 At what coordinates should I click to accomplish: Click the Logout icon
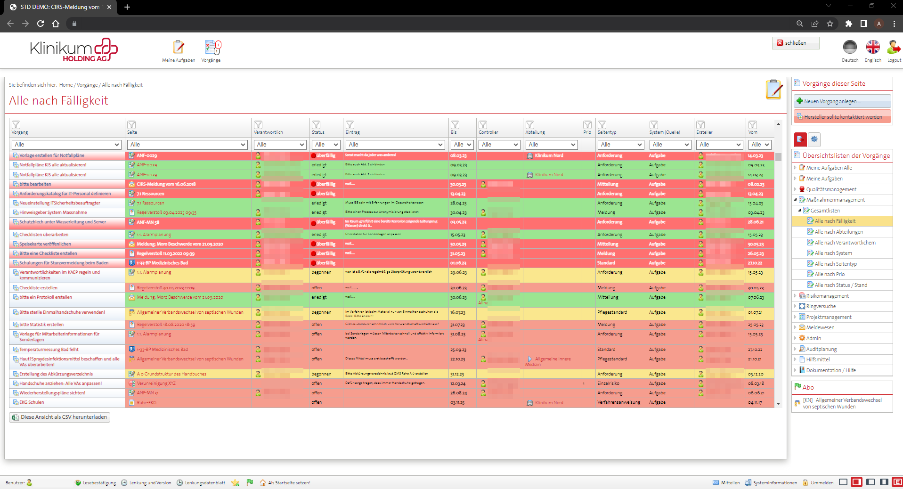[893, 47]
